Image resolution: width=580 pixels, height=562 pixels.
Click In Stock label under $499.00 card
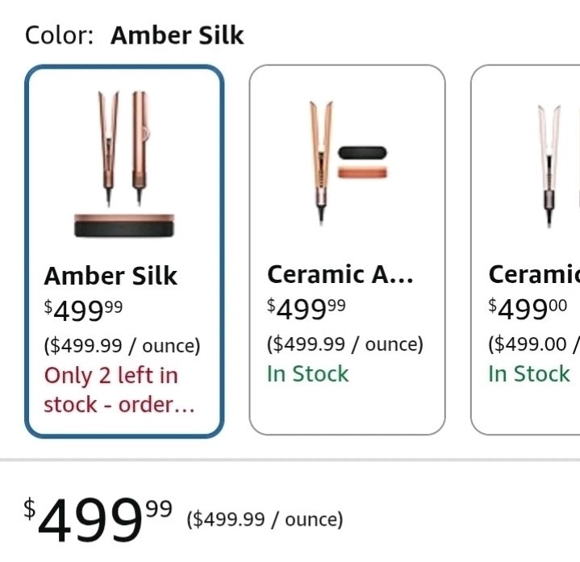click(x=529, y=373)
